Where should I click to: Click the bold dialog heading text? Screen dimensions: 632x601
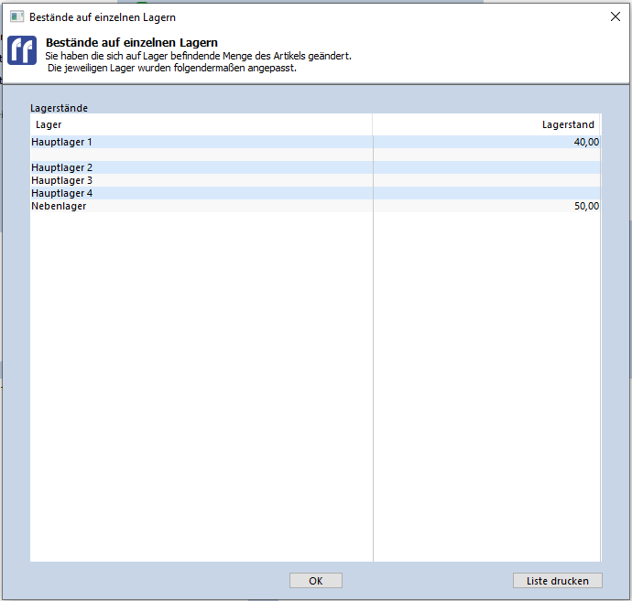pos(132,43)
